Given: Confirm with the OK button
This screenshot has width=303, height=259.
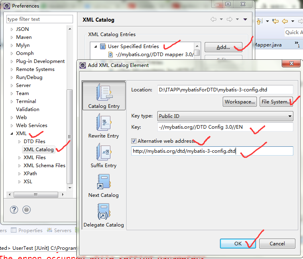Looking at the screenshot, I should 238,243.
